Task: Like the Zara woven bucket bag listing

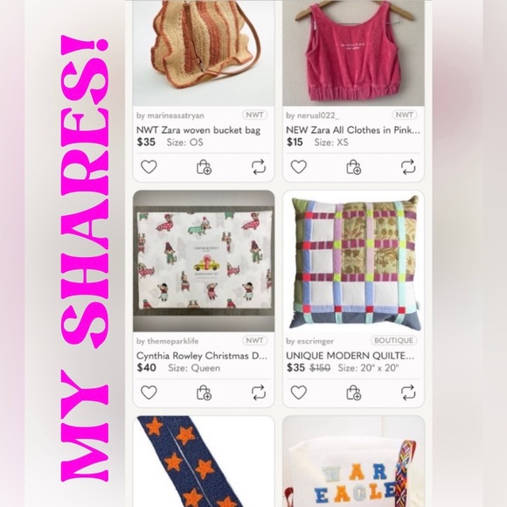Action: (149, 167)
